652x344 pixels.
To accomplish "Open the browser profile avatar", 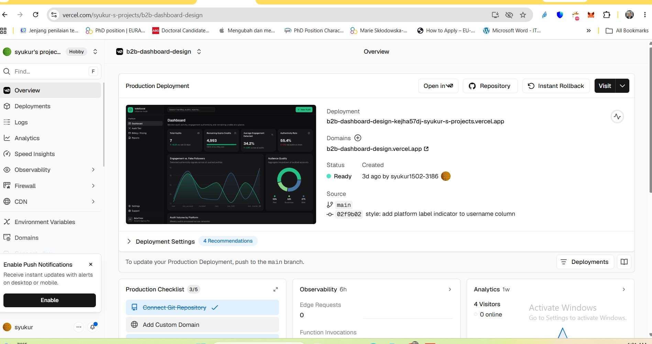I will point(629,14).
